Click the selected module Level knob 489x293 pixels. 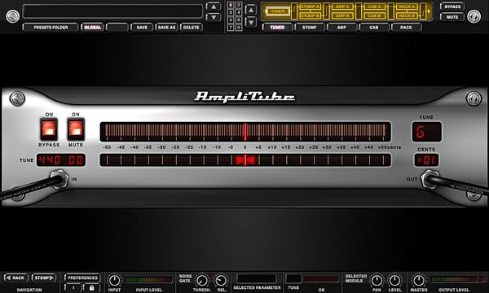pyautogui.click(x=394, y=281)
